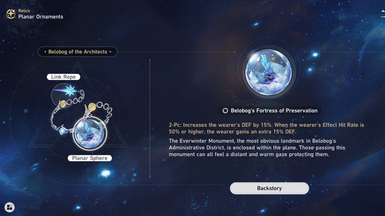The height and width of the screenshot is (216, 385).
Task: Click the Belobog of the Architects set label
Action: pyautogui.click(x=78, y=52)
